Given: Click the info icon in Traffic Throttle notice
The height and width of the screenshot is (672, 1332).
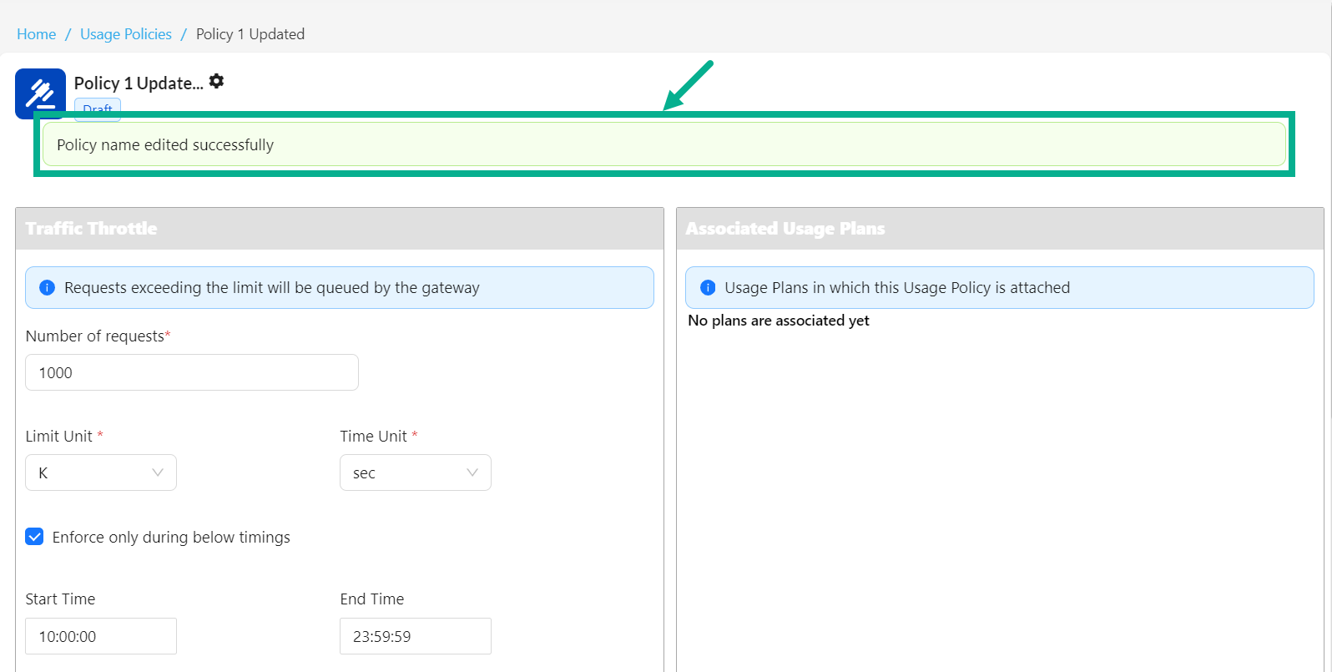Looking at the screenshot, I should point(48,288).
